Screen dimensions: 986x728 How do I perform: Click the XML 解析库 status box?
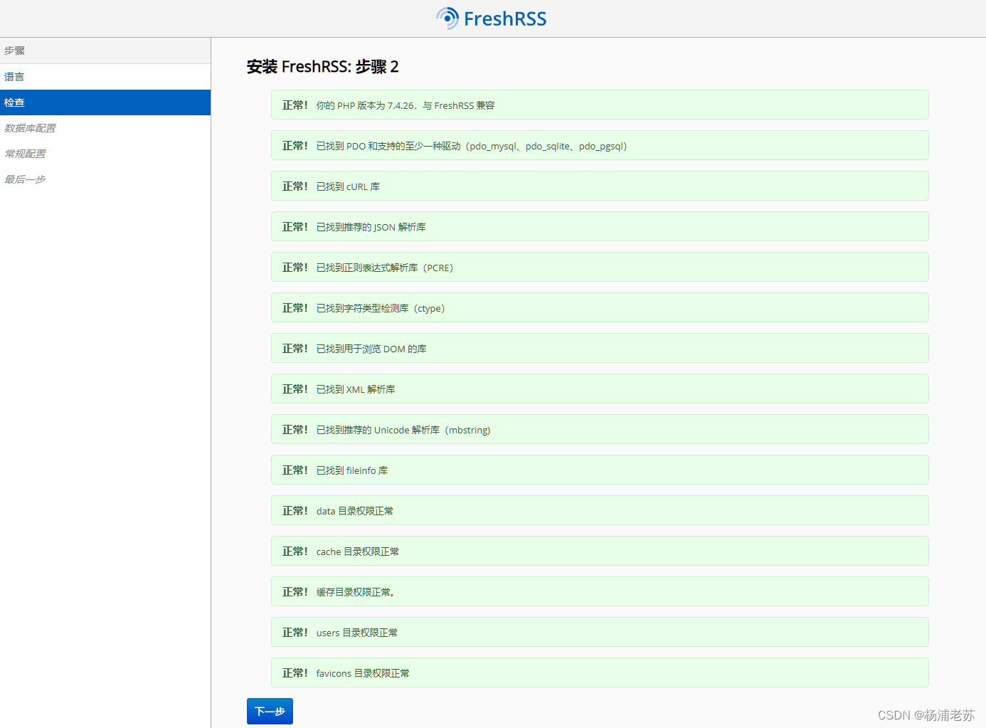tap(600, 389)
